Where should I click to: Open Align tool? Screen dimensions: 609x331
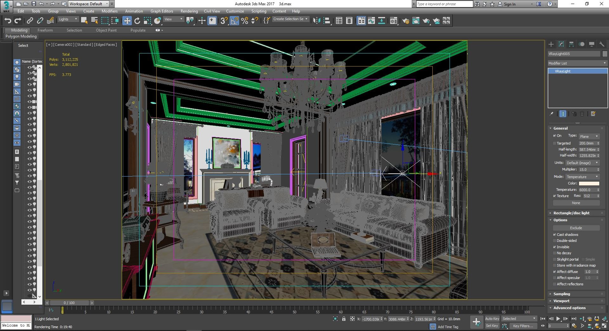327,21
